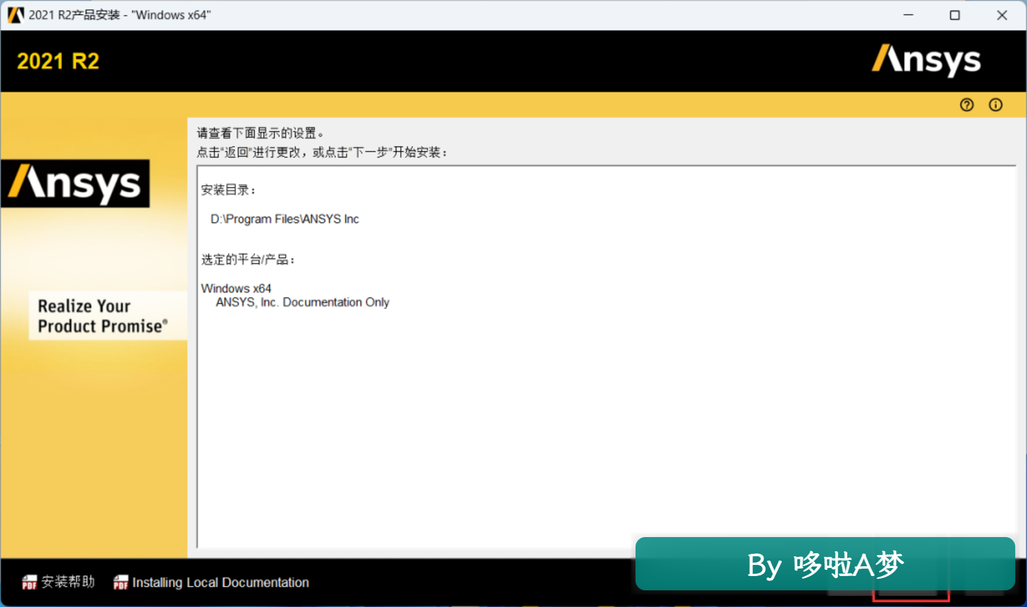Screen dimensions: 1027x607
Task: Close the Ansys installer window
Action: 1002,15
